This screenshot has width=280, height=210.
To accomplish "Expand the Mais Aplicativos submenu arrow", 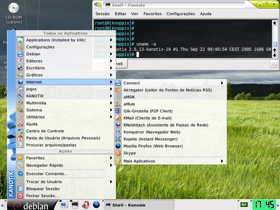I will point(222,161).
